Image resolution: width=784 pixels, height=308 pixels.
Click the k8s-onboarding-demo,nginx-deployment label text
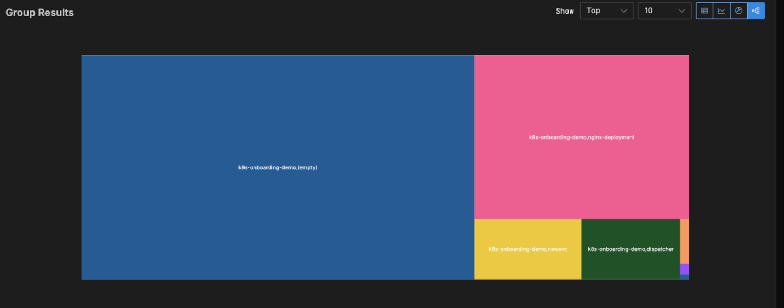tap(581, 138)
